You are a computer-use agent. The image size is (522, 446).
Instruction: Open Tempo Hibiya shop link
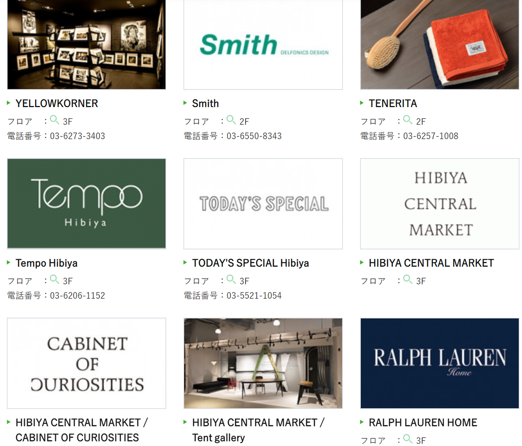[46, 263]
